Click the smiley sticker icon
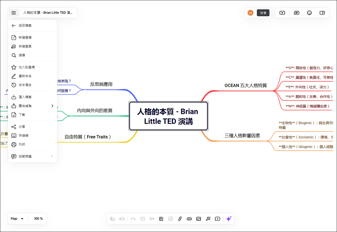Screen dimensions: 337x232 (x=309, y=13)
